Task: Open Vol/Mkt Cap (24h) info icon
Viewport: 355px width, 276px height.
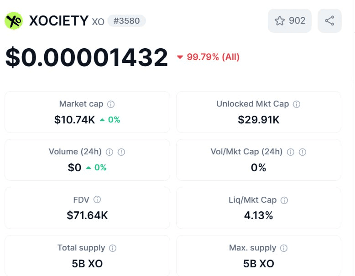Action: [x=291, y=152]
